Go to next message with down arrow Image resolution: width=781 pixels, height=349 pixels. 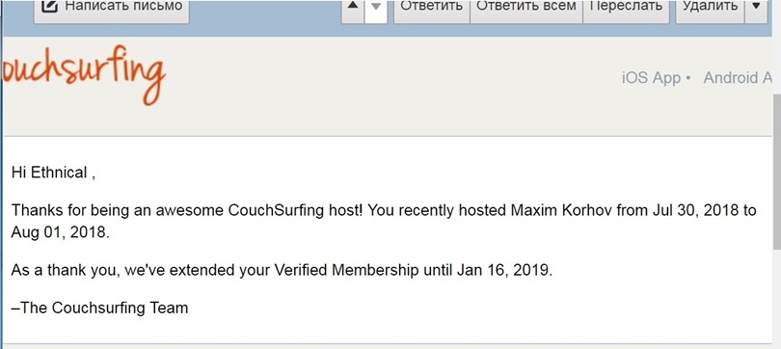(x=376, y=7)
